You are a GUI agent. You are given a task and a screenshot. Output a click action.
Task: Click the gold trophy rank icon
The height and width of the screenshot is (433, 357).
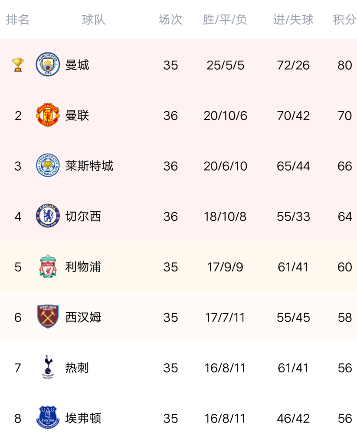click(x=18, y=65)
